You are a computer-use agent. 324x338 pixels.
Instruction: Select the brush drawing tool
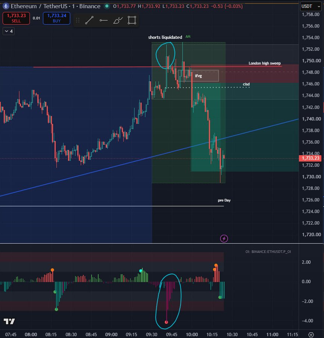coord(118,20)
